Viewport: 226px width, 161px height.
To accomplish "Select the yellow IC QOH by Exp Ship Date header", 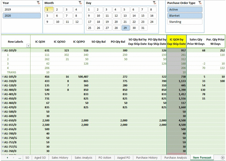I will coord(176,41).
